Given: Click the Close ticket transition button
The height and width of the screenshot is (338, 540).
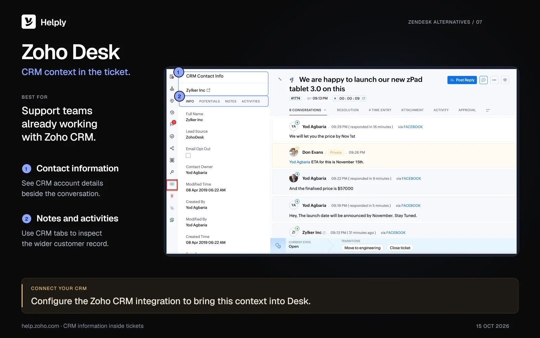Looking at the screenshot, I should (400, 248).
